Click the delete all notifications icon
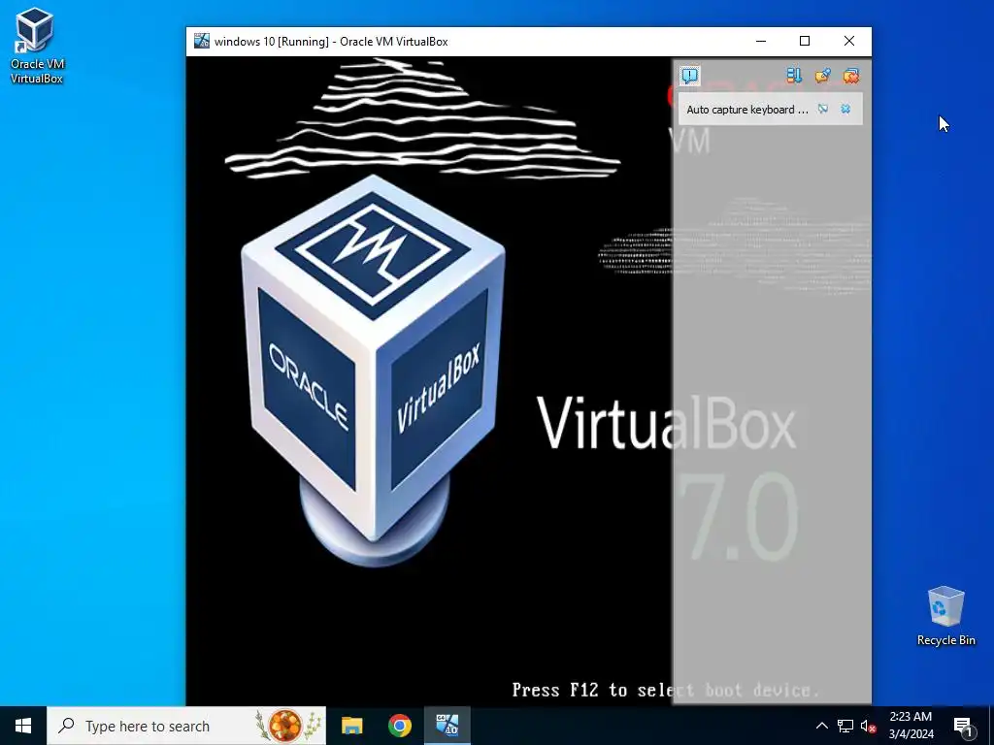The image size is (994, 745). tap(850, 76)
